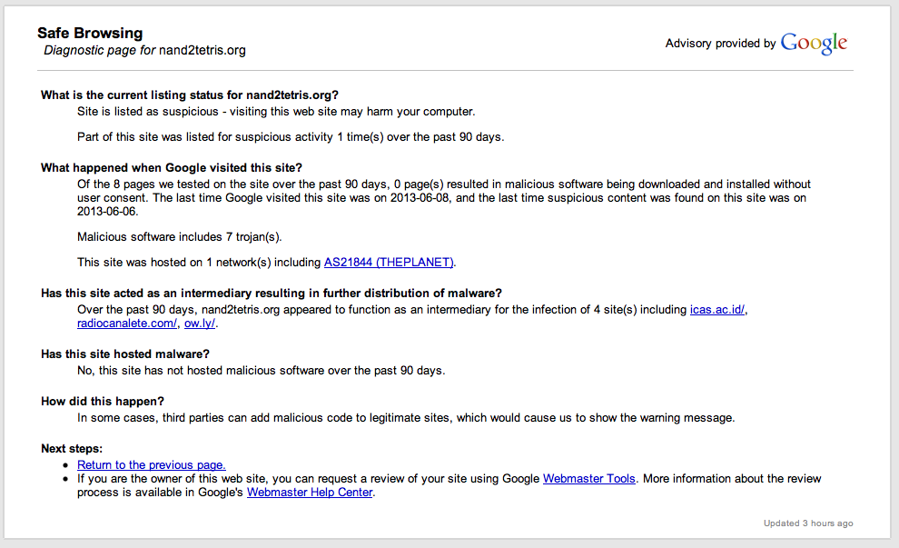Click 'What happened when Google visited this site?' heading
Image resolution: width=899 pixels, height=548 pixels.
[171, 168]
